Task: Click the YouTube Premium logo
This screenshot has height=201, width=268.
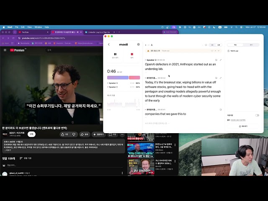Action: 17,50
